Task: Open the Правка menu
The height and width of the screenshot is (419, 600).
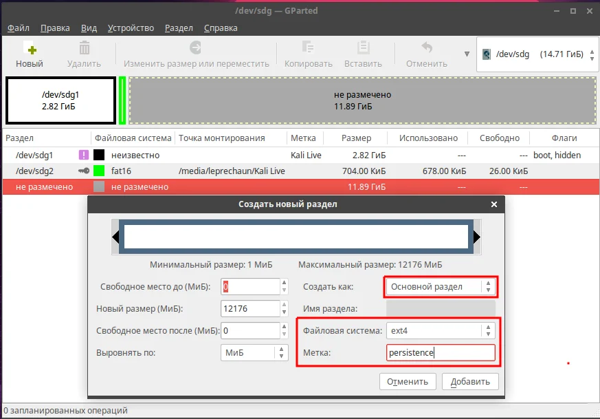Action: 55,28
